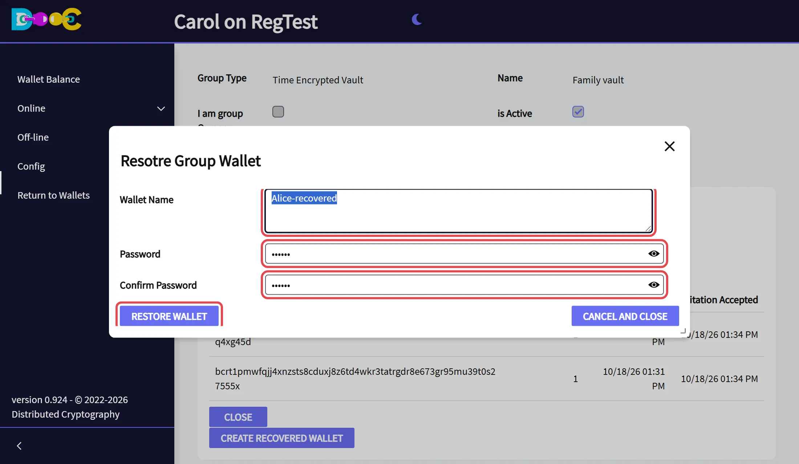799x464 pixels.
Task: Open the Off-line sidebar item
Action: (x=33, y=137)
